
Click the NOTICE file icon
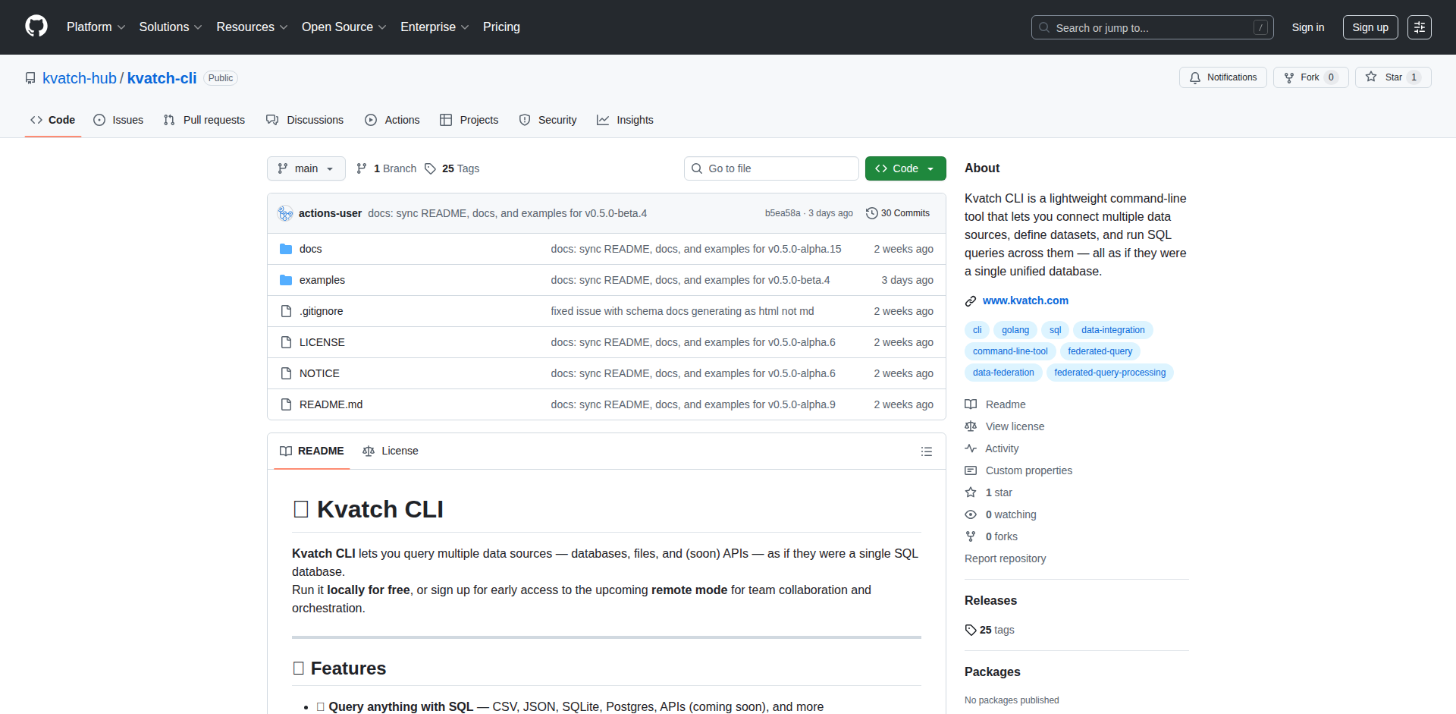286,373
